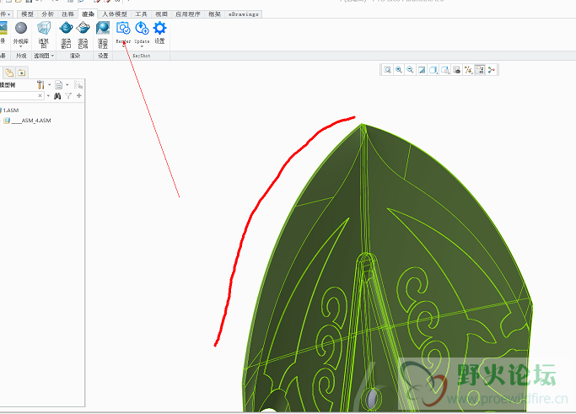Open the favorites navigator tab

click(x=22, y=73)
